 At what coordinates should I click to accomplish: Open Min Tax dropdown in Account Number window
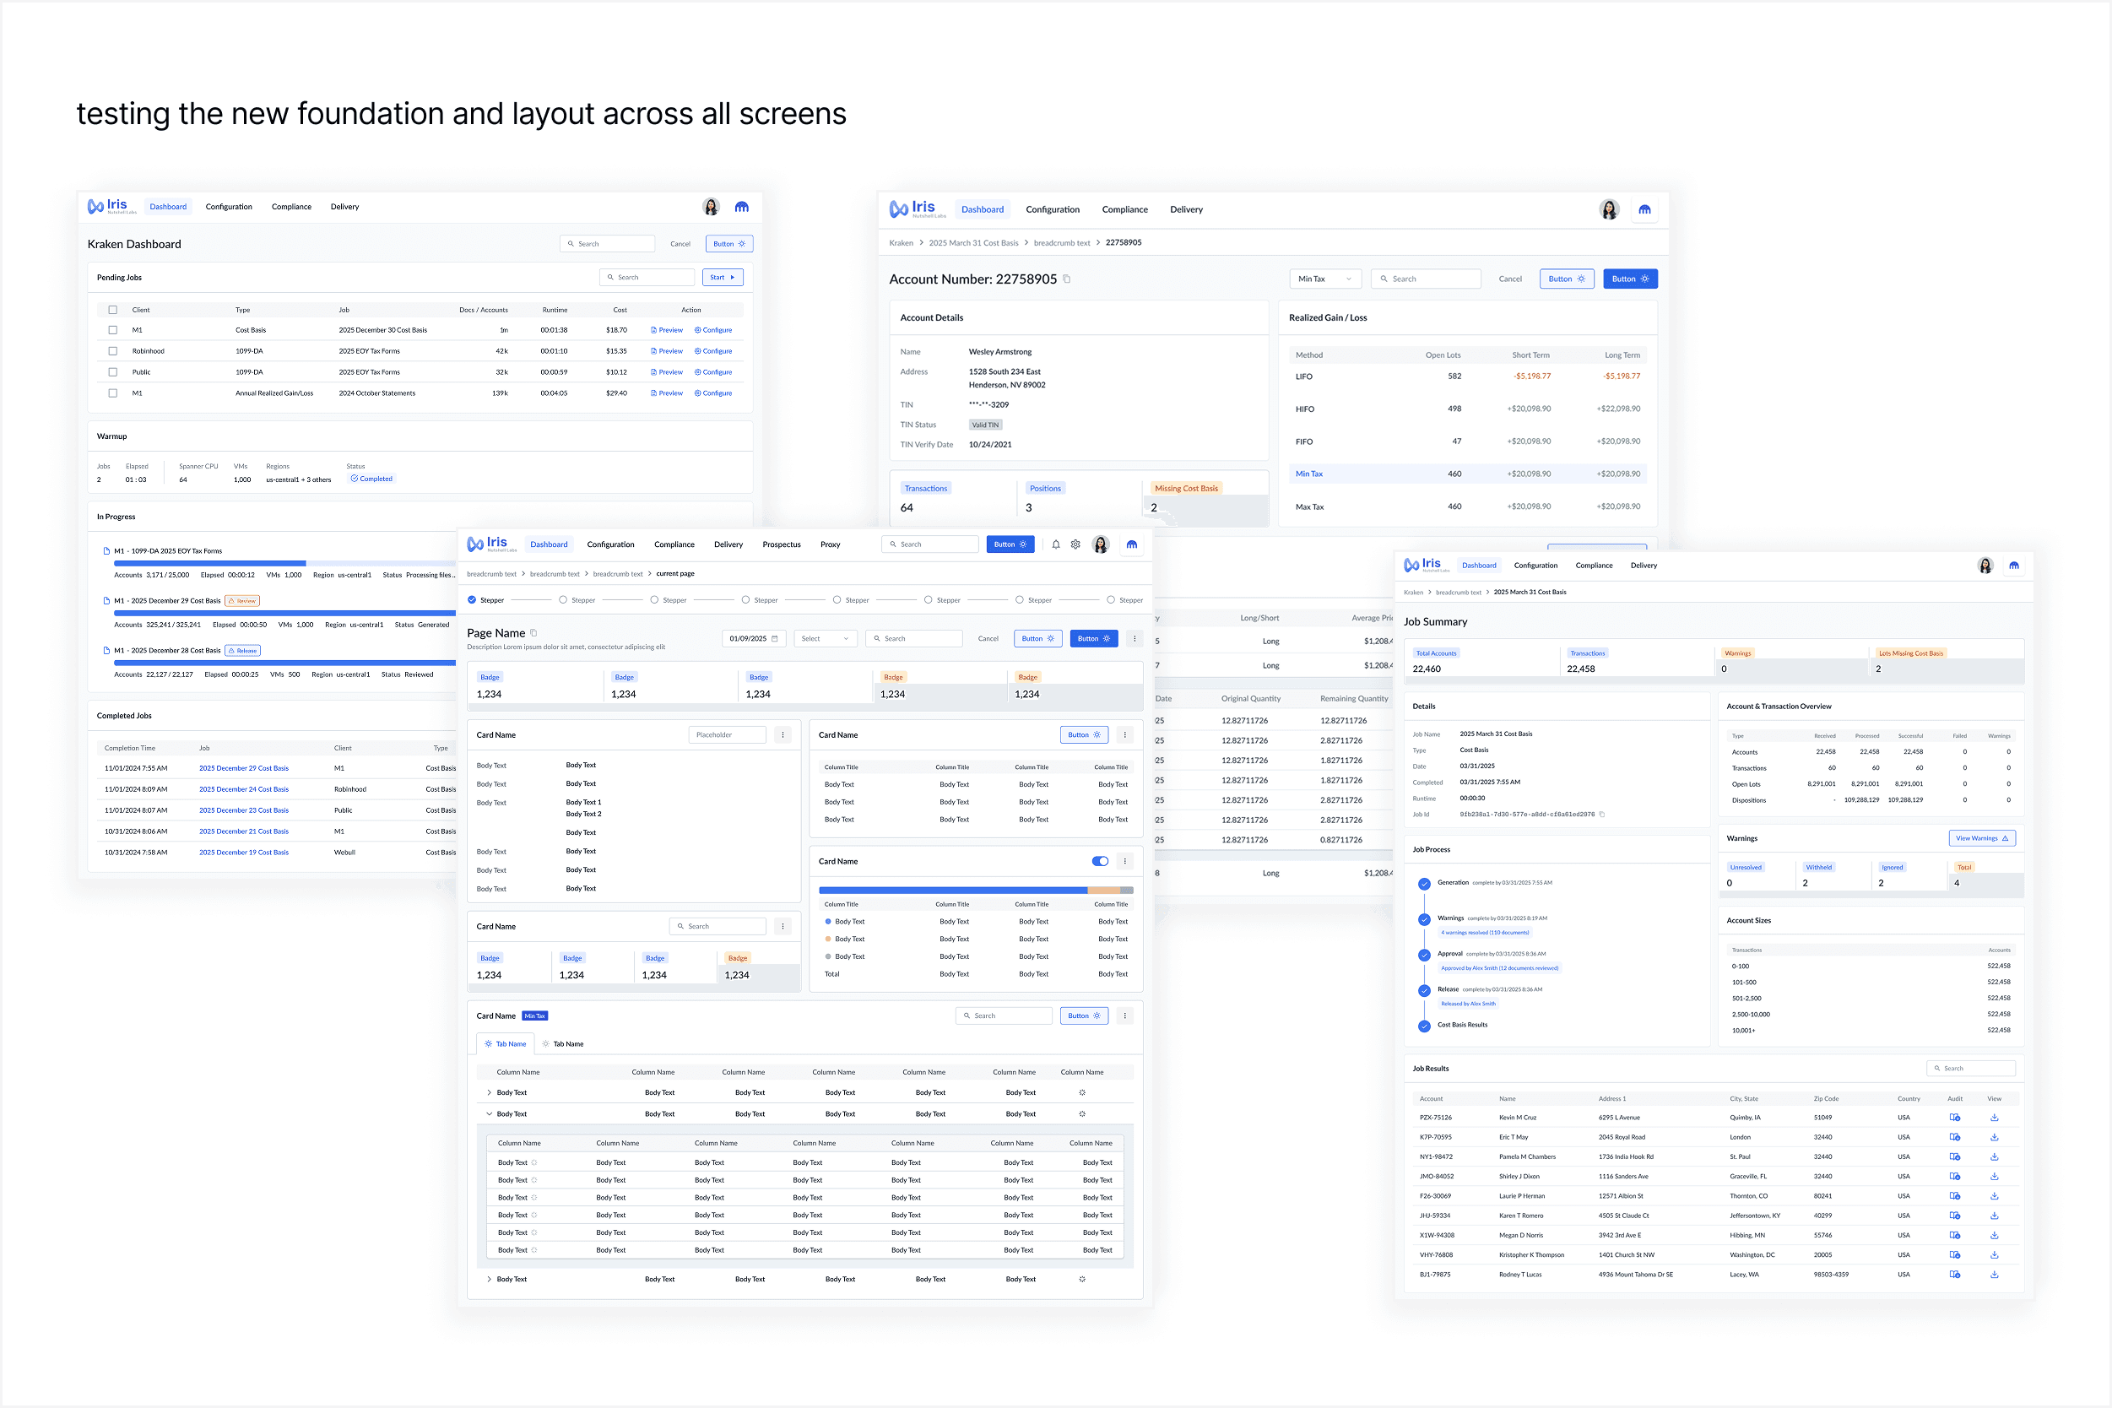pyautogui.click(x=1325, y=279)
